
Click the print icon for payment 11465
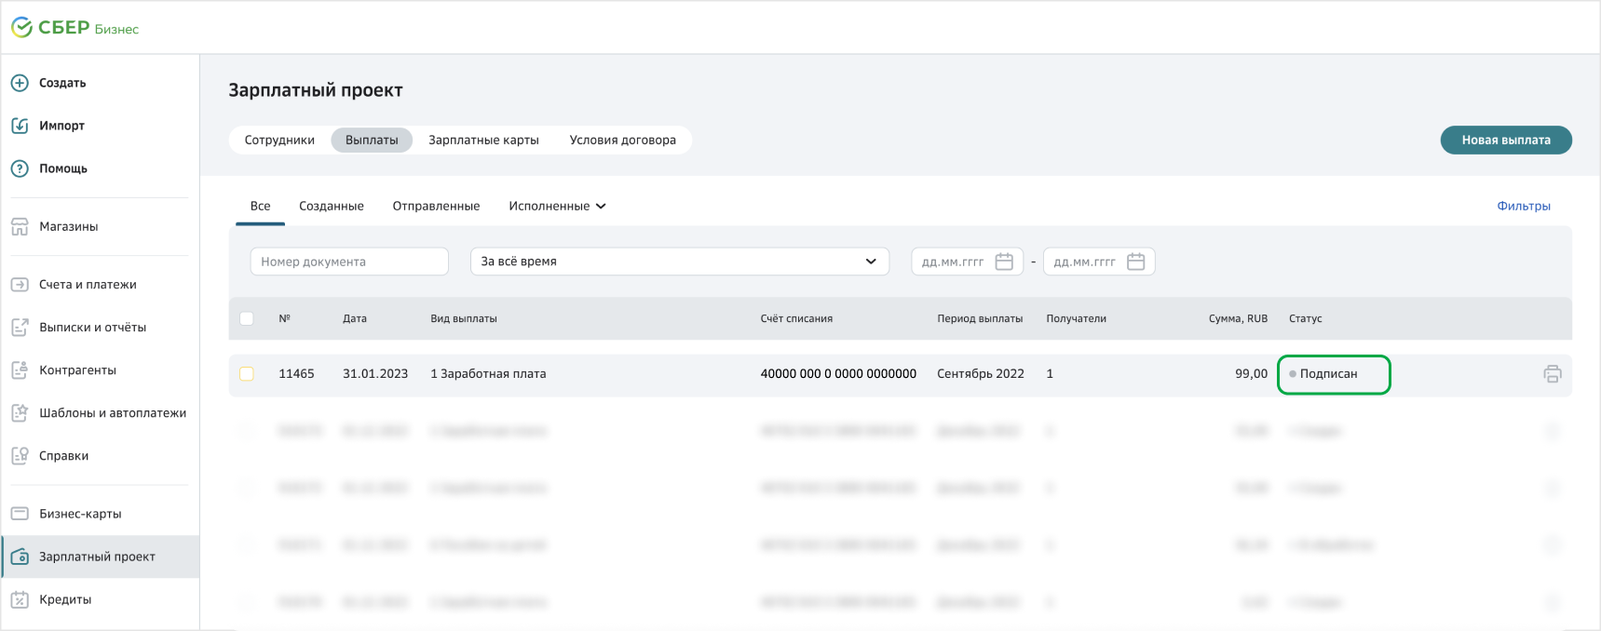[1552, 374]
